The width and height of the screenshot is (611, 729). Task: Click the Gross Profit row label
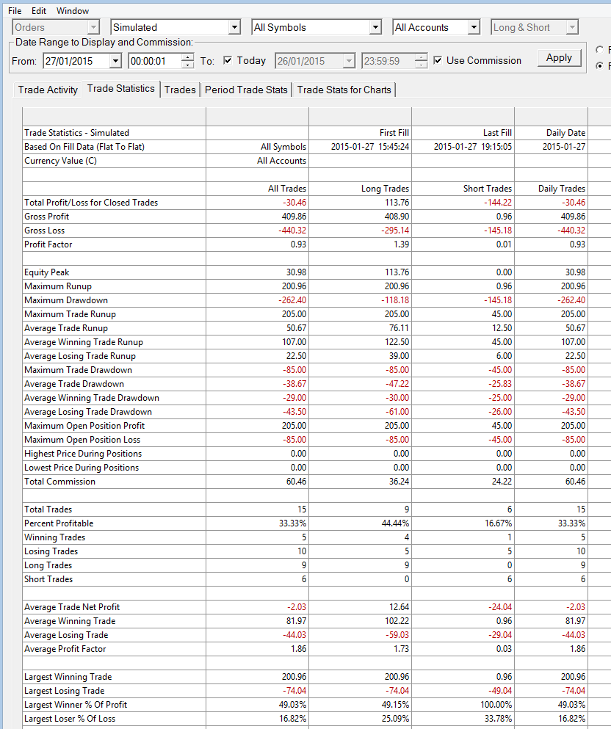[46, 216]
